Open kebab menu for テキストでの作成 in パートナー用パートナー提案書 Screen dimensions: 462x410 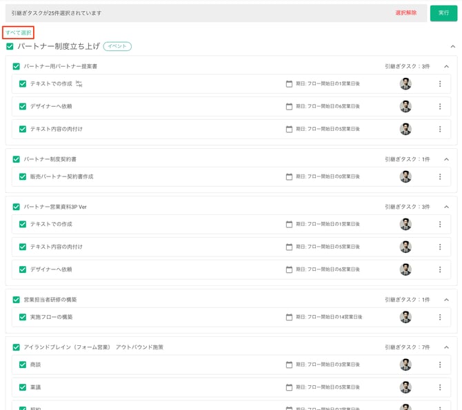click(440, 83)
